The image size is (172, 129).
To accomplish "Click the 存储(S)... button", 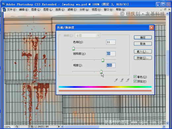I will pos(143,58).
